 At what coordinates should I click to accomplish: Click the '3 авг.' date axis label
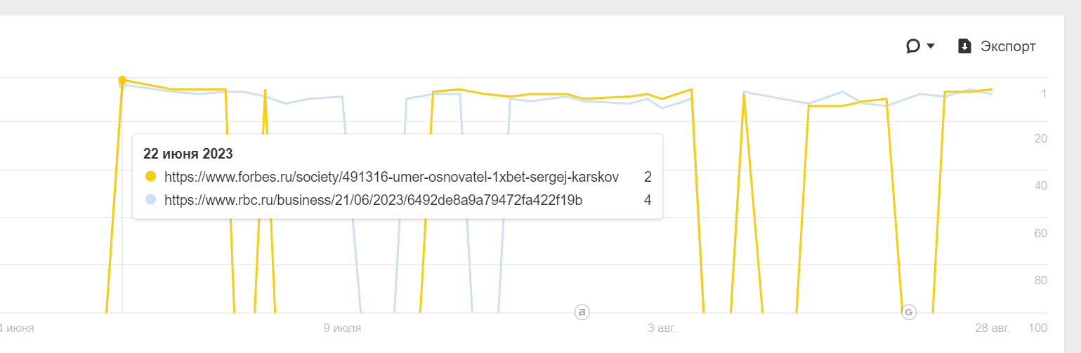(662, 328)
